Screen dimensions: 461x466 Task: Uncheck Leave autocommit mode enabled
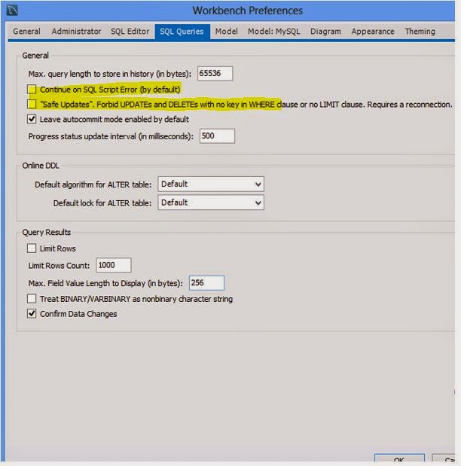point(32,119)
